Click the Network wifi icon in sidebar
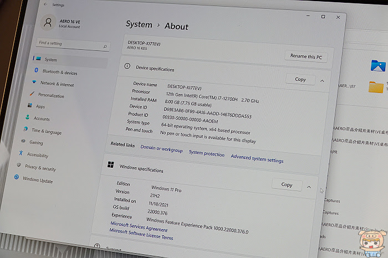This screenshot has height=258, width=388. pos(34,82)
